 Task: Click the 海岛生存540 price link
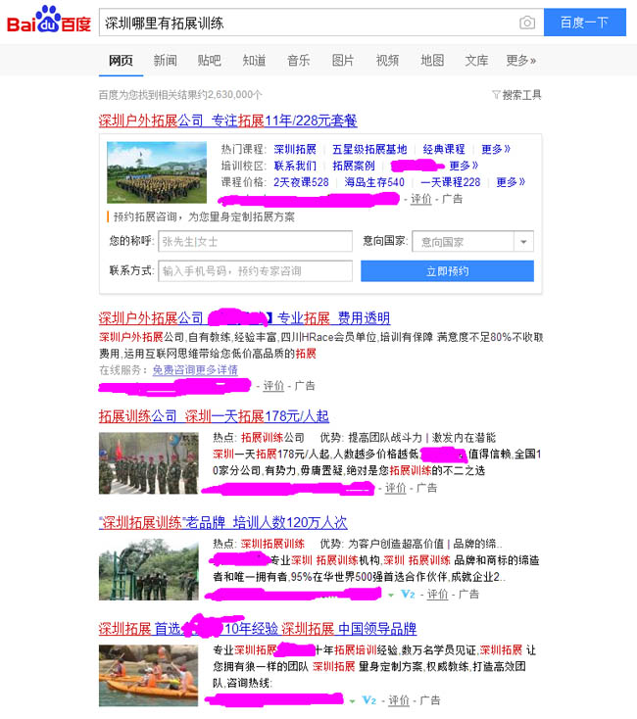[374, 182]
